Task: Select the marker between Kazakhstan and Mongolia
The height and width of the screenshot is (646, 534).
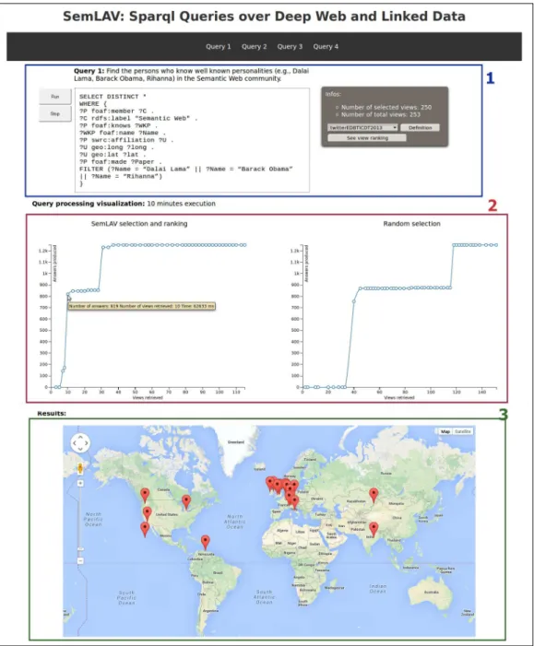Action: (374, 495)
